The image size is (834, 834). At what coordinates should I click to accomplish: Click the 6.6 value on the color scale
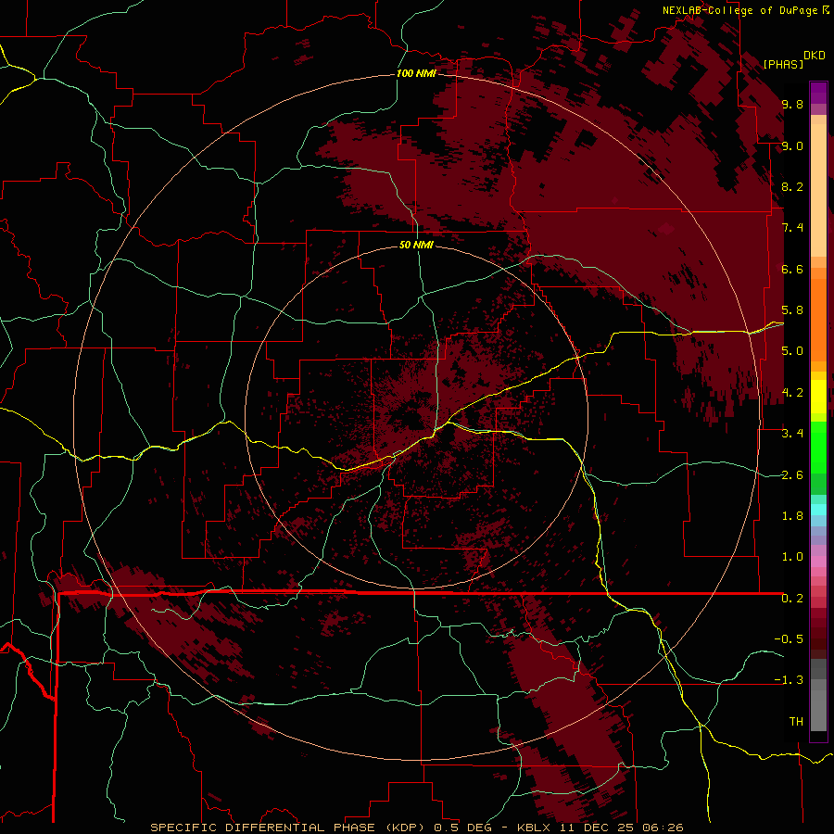(x=792, y=269)
